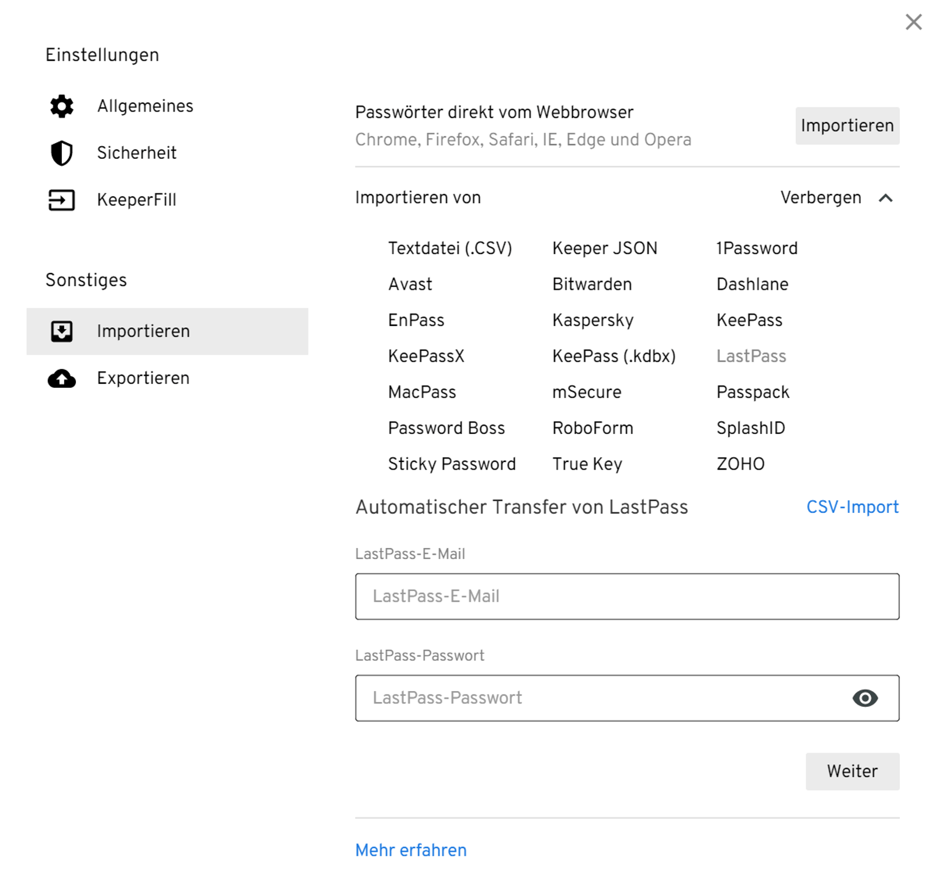Select the Sicherheit shield icon

click(x=61, y=153)
